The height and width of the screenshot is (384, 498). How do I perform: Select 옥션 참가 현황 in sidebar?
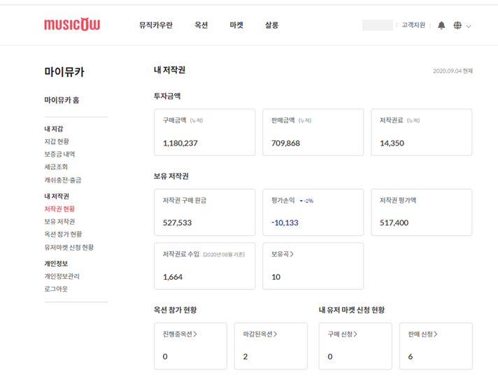pos(63,234)
